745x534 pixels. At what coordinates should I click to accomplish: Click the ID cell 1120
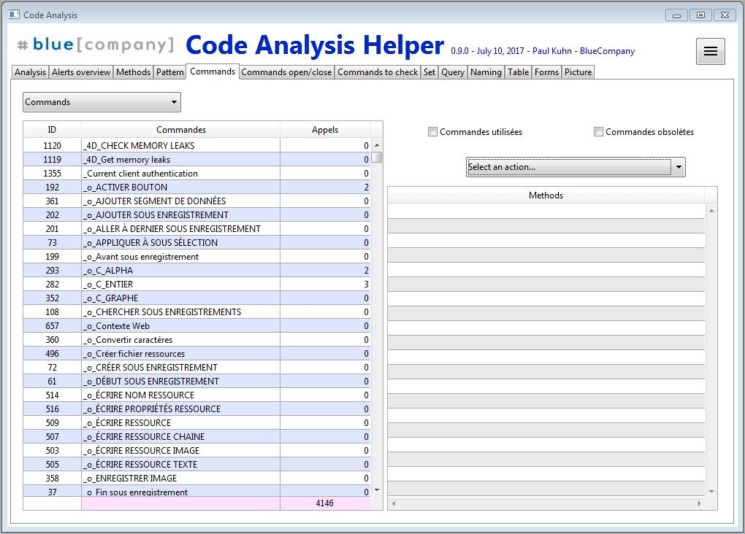coord(53,146)
